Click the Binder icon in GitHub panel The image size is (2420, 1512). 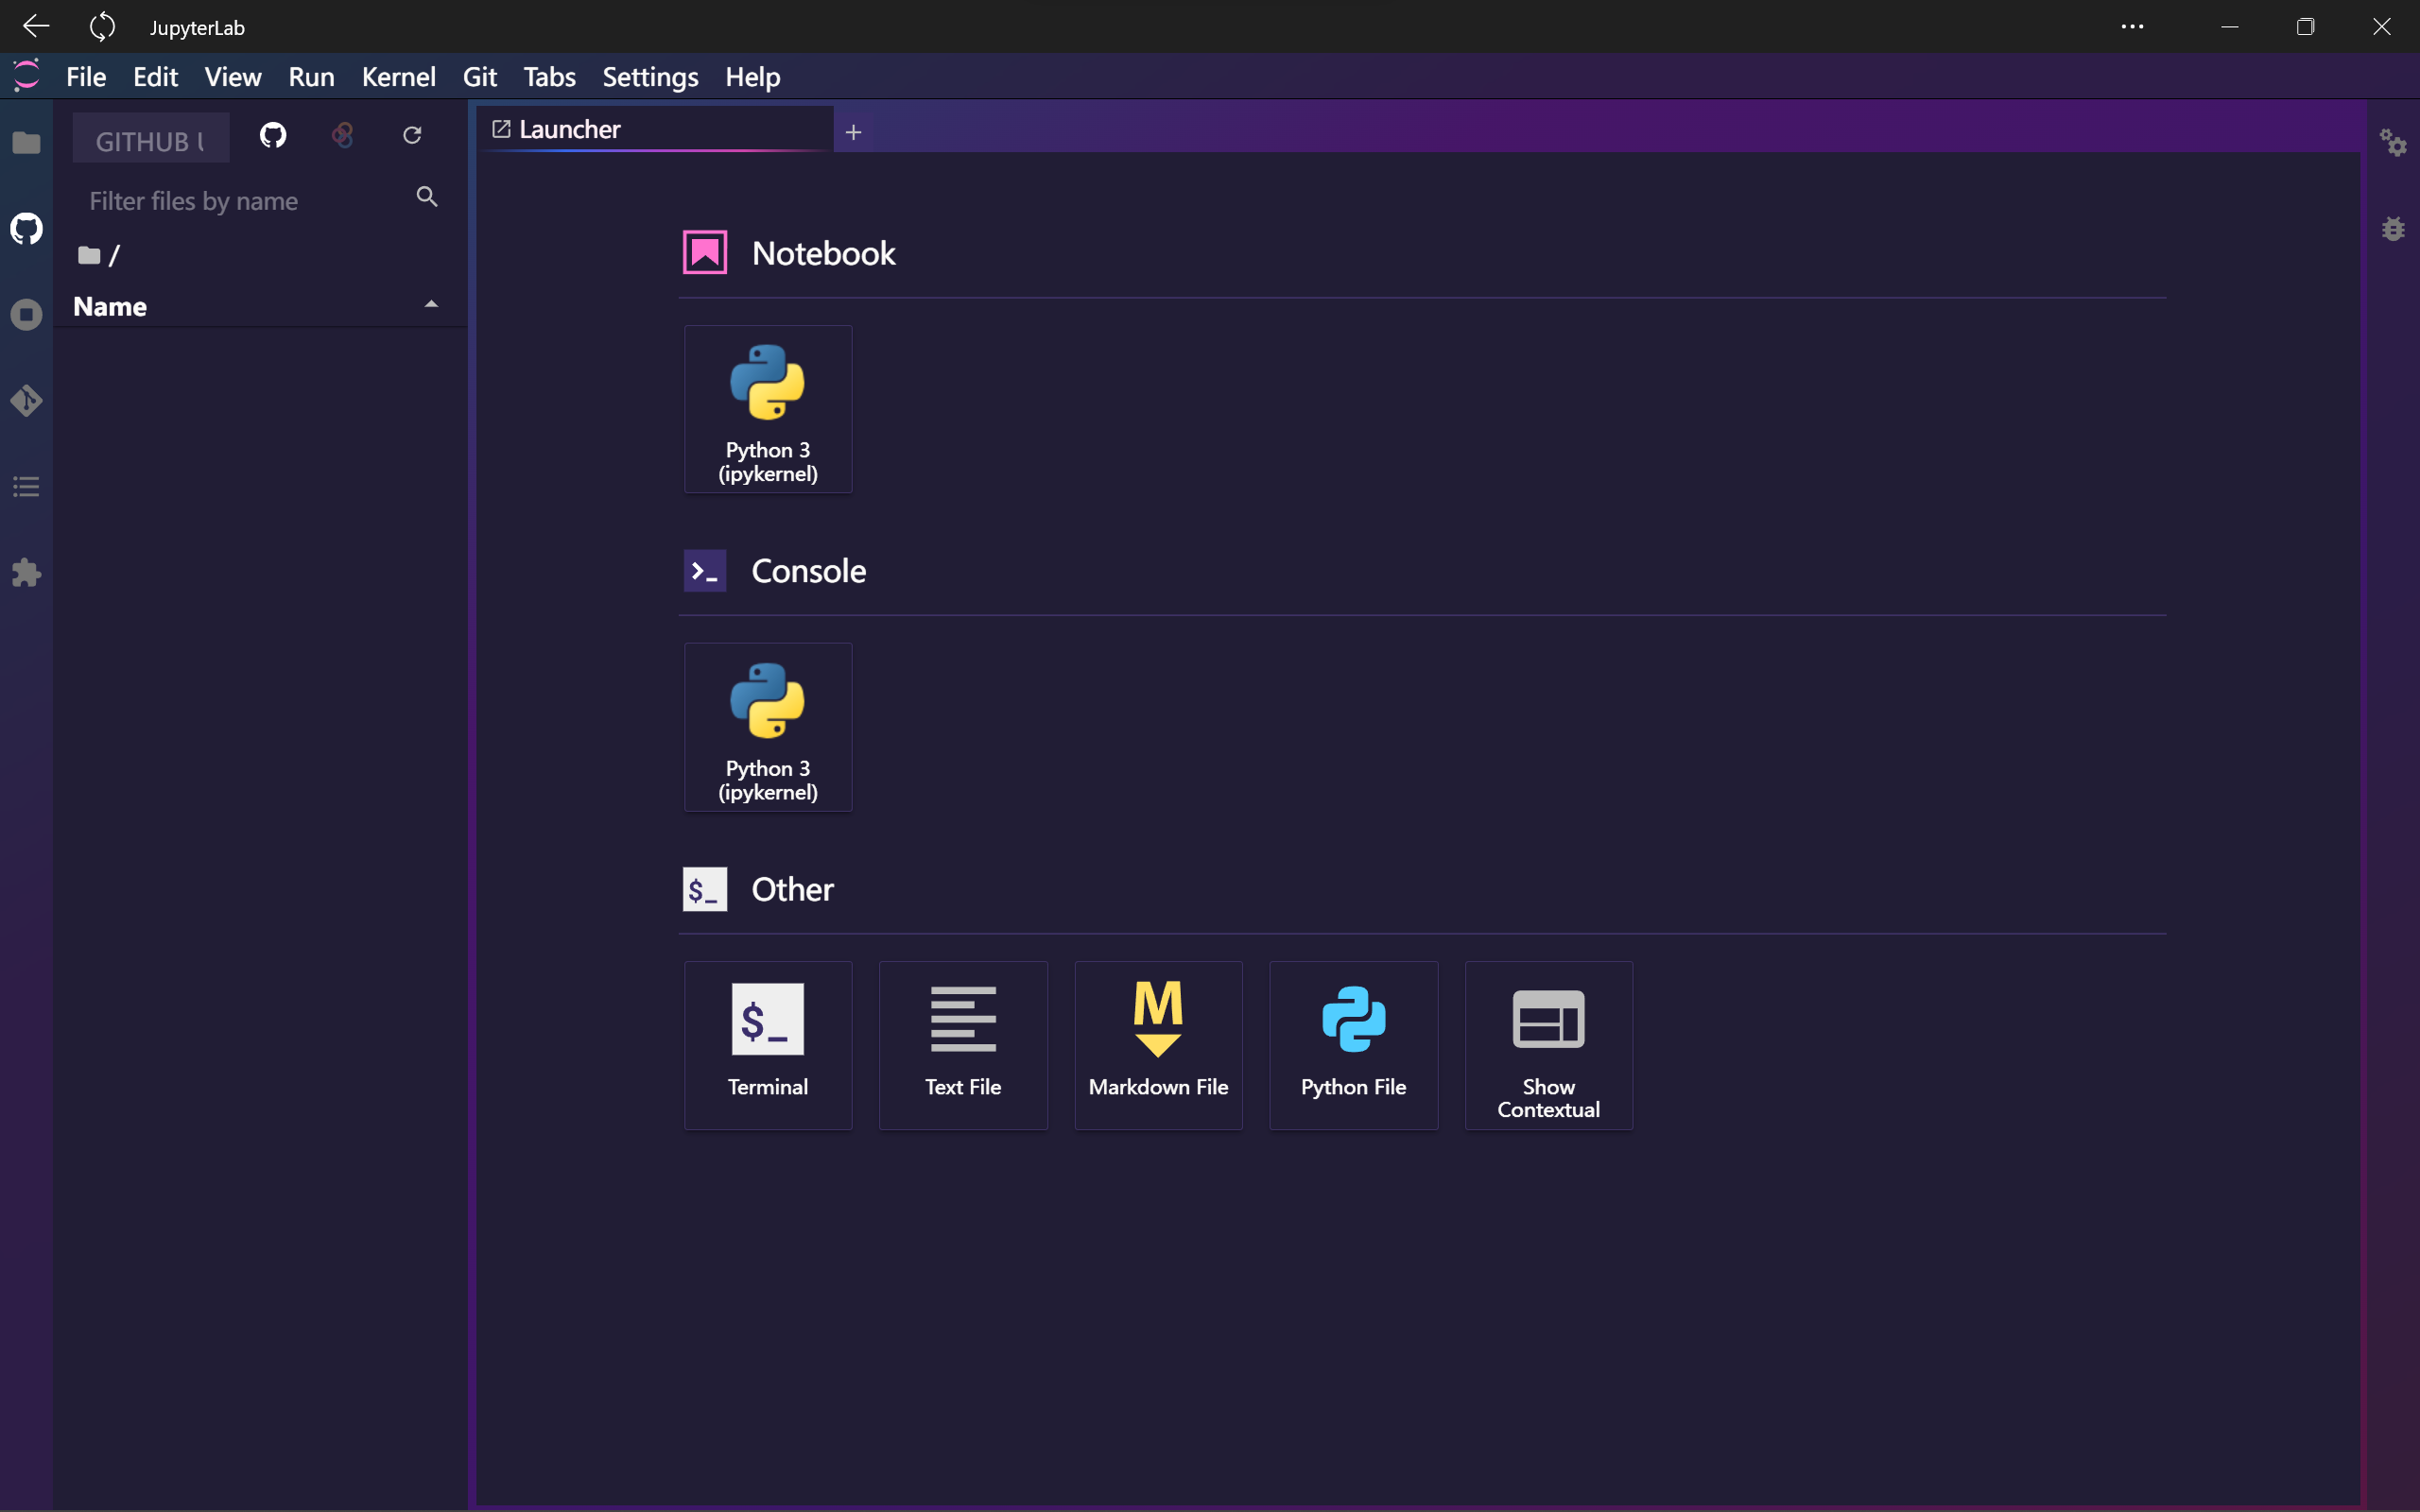point(342,135)
